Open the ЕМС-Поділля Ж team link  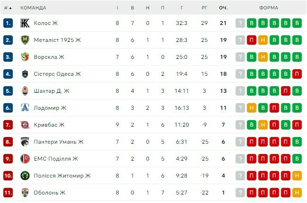[56, 159]
